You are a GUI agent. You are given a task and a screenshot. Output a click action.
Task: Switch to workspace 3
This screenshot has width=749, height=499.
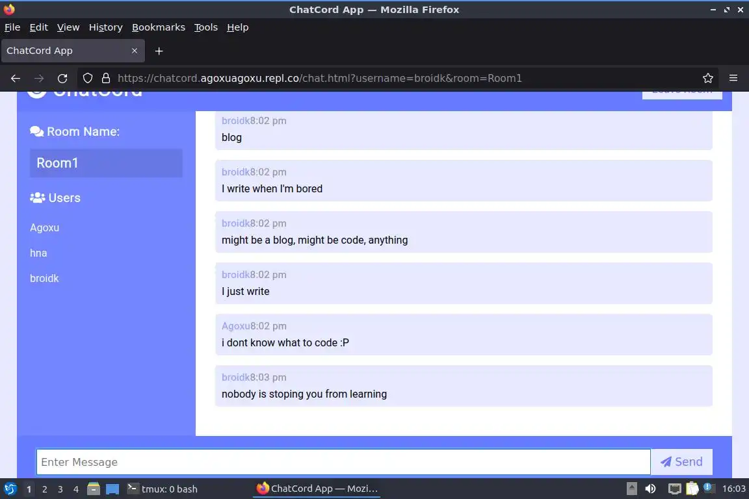point(60,489)
